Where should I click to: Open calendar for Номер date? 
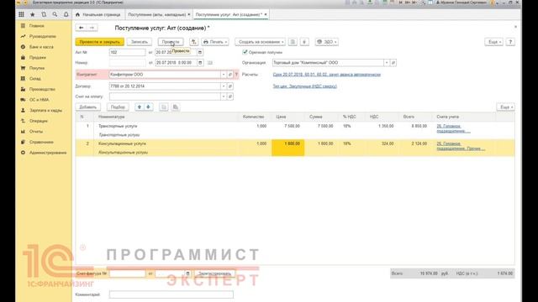click(200, 63)
